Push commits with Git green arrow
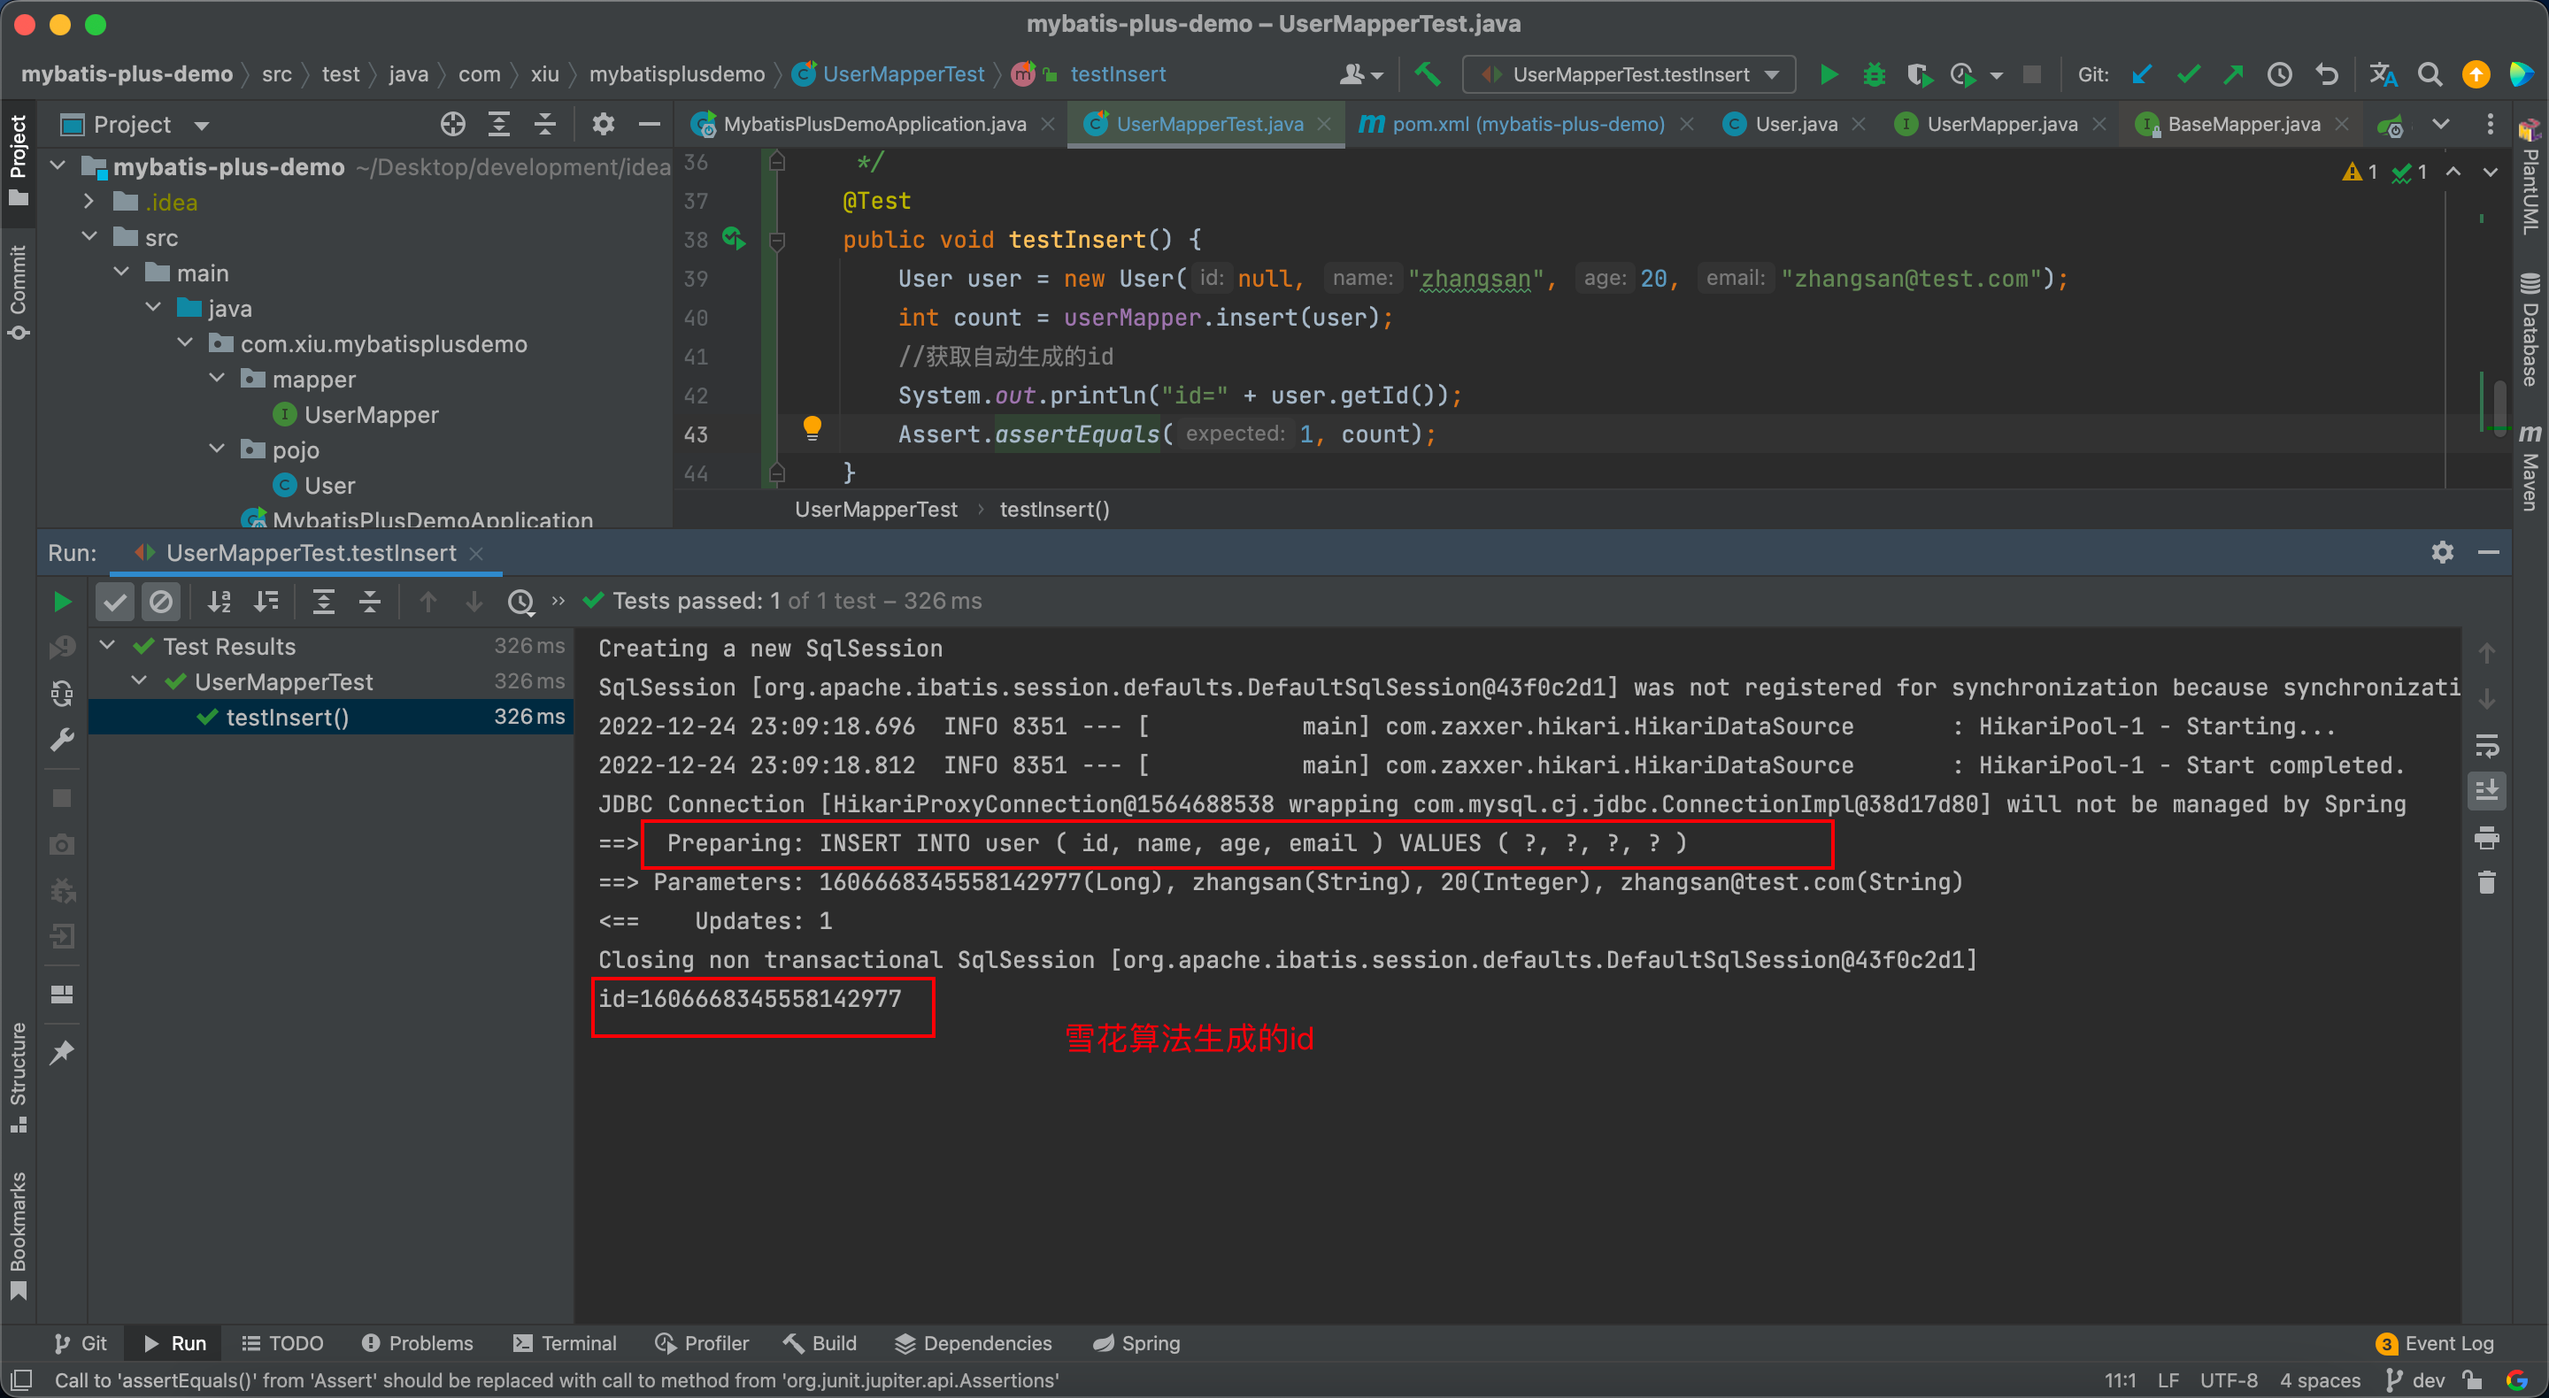 (x=2233, y=74)
